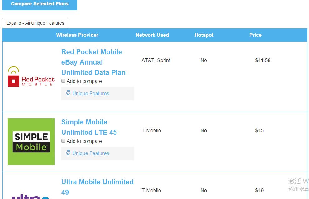Image resolution: width=309 pixels, height=199 pixels.
Task: Click the Wireless Provider column header
Action: (x=77, y=35)
